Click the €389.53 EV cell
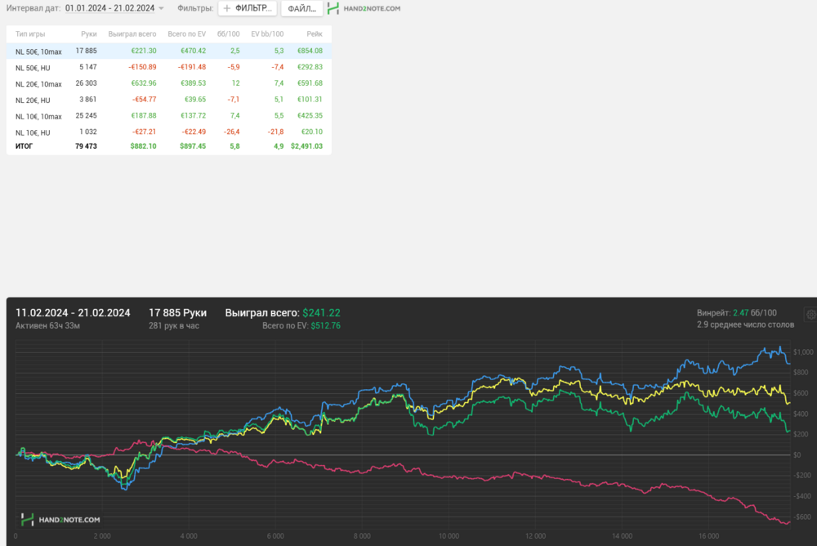The width and height of the screenshot is (817, 546). 194,83
